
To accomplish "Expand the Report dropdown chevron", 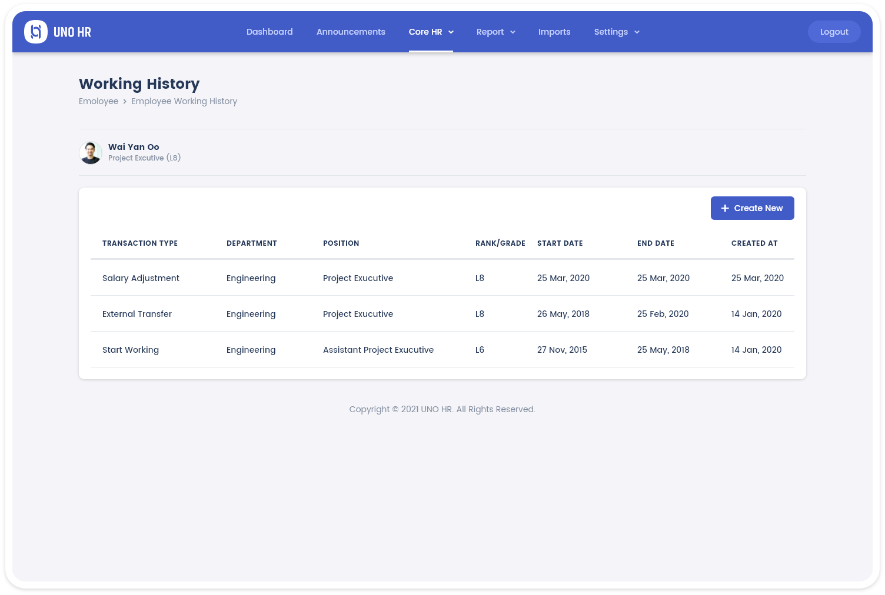I will coord(513,32).
